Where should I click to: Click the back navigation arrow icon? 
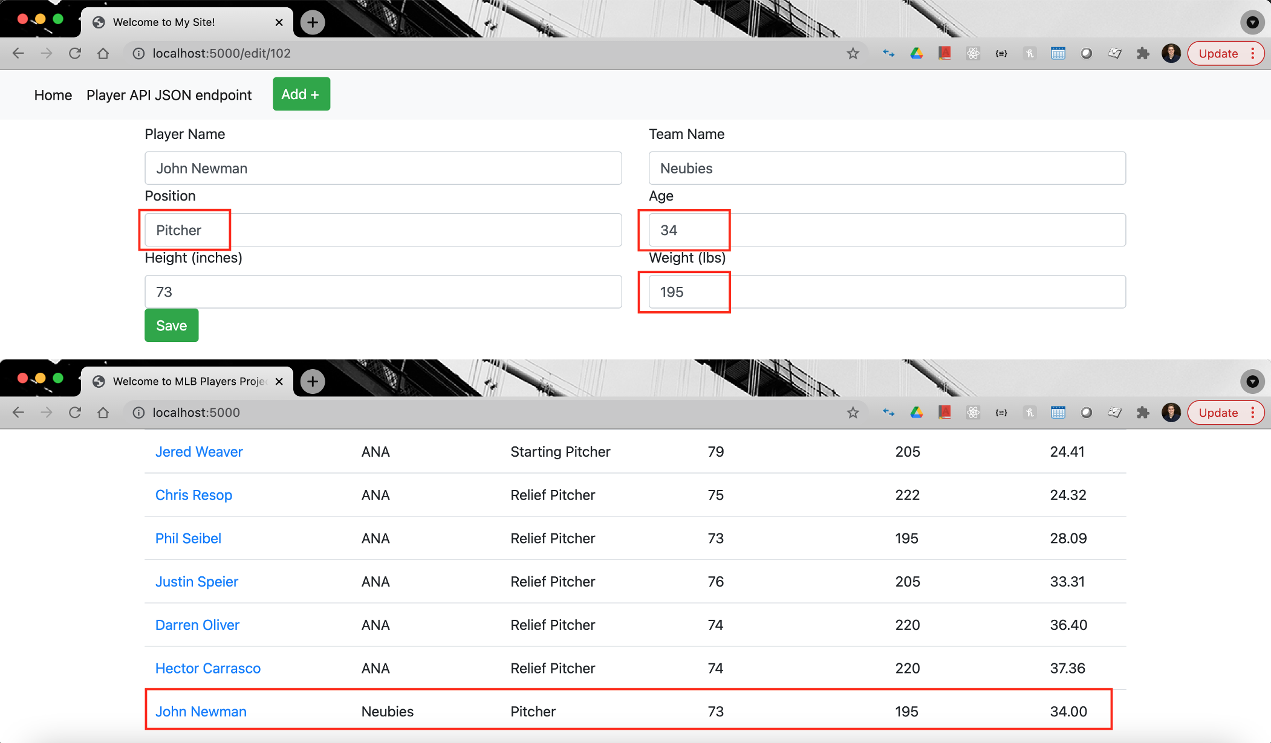[21, 54]
